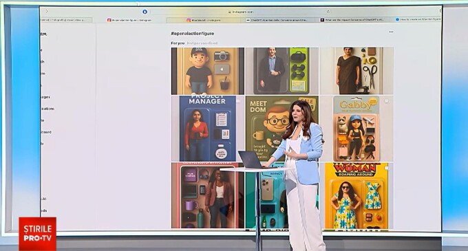Open Notifications in the Instagram sidebar
This screenshot has width=468, height=251.
click(47, 109)
